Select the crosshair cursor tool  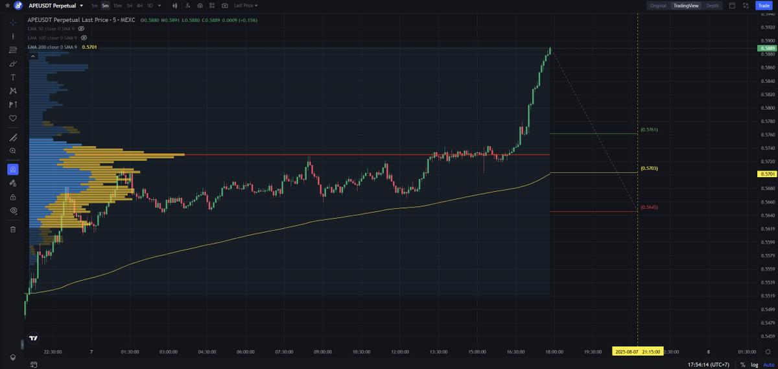(13, 23)
